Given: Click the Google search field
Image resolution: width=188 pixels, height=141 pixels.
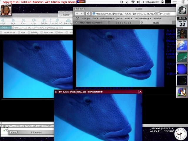Looking at the screenshot, I should (167, 14).
